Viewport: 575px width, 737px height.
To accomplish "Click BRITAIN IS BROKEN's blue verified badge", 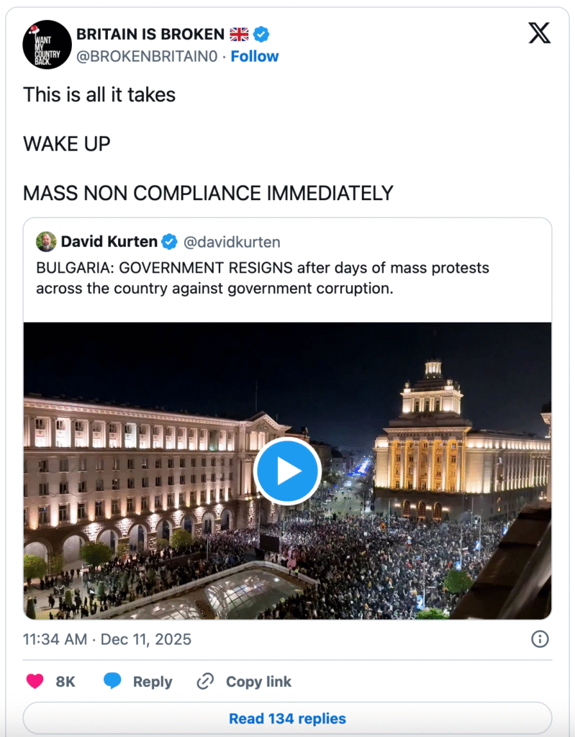I will point(261,34).
